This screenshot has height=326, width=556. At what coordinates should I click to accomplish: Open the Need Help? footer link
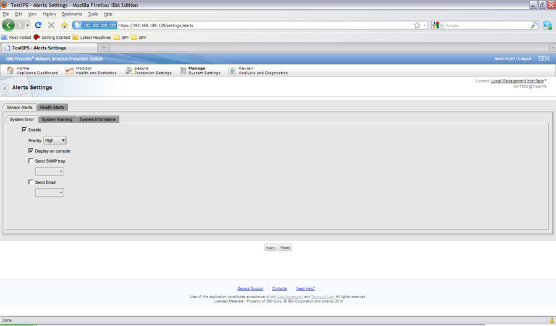coord(305,288)
